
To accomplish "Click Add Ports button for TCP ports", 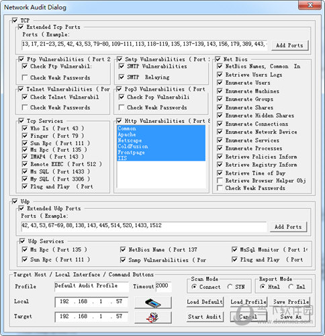I will tap(289, 46).
